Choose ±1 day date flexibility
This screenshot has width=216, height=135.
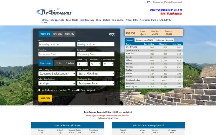pos(59,63)
